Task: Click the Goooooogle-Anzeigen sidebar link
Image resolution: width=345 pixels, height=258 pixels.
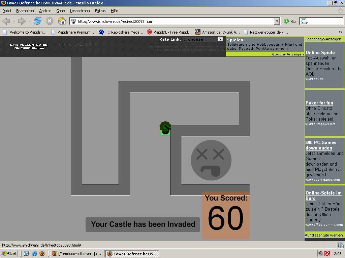Action: tap(323, 39)
